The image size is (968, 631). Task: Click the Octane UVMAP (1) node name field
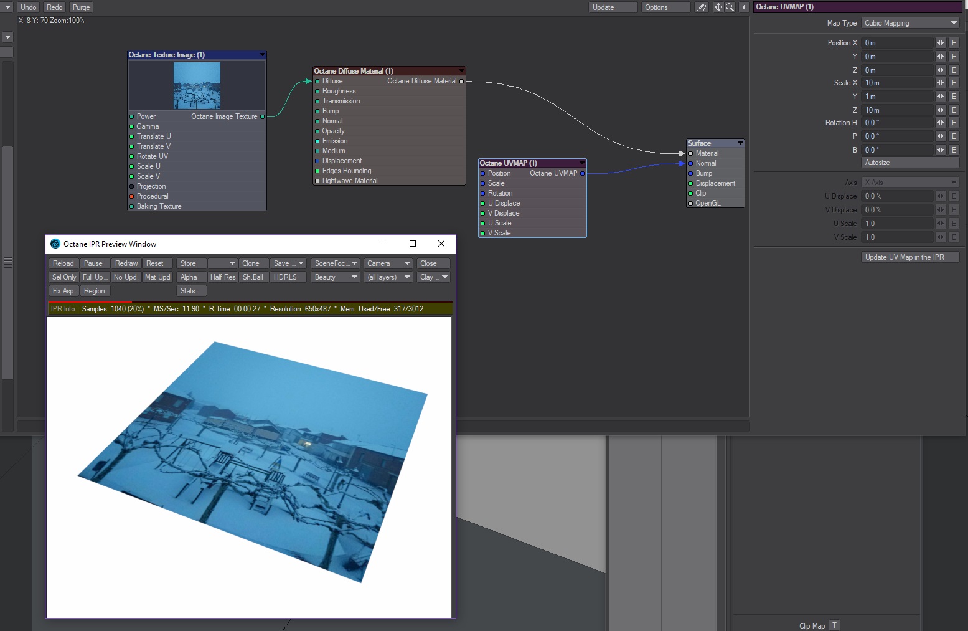858,7
